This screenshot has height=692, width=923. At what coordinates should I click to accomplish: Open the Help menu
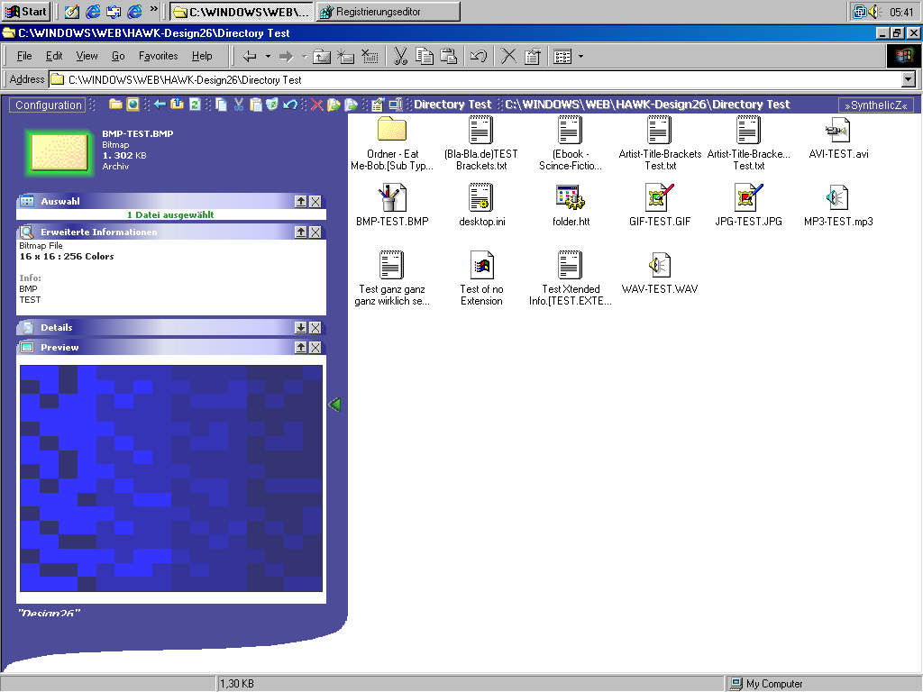point(202,56)
